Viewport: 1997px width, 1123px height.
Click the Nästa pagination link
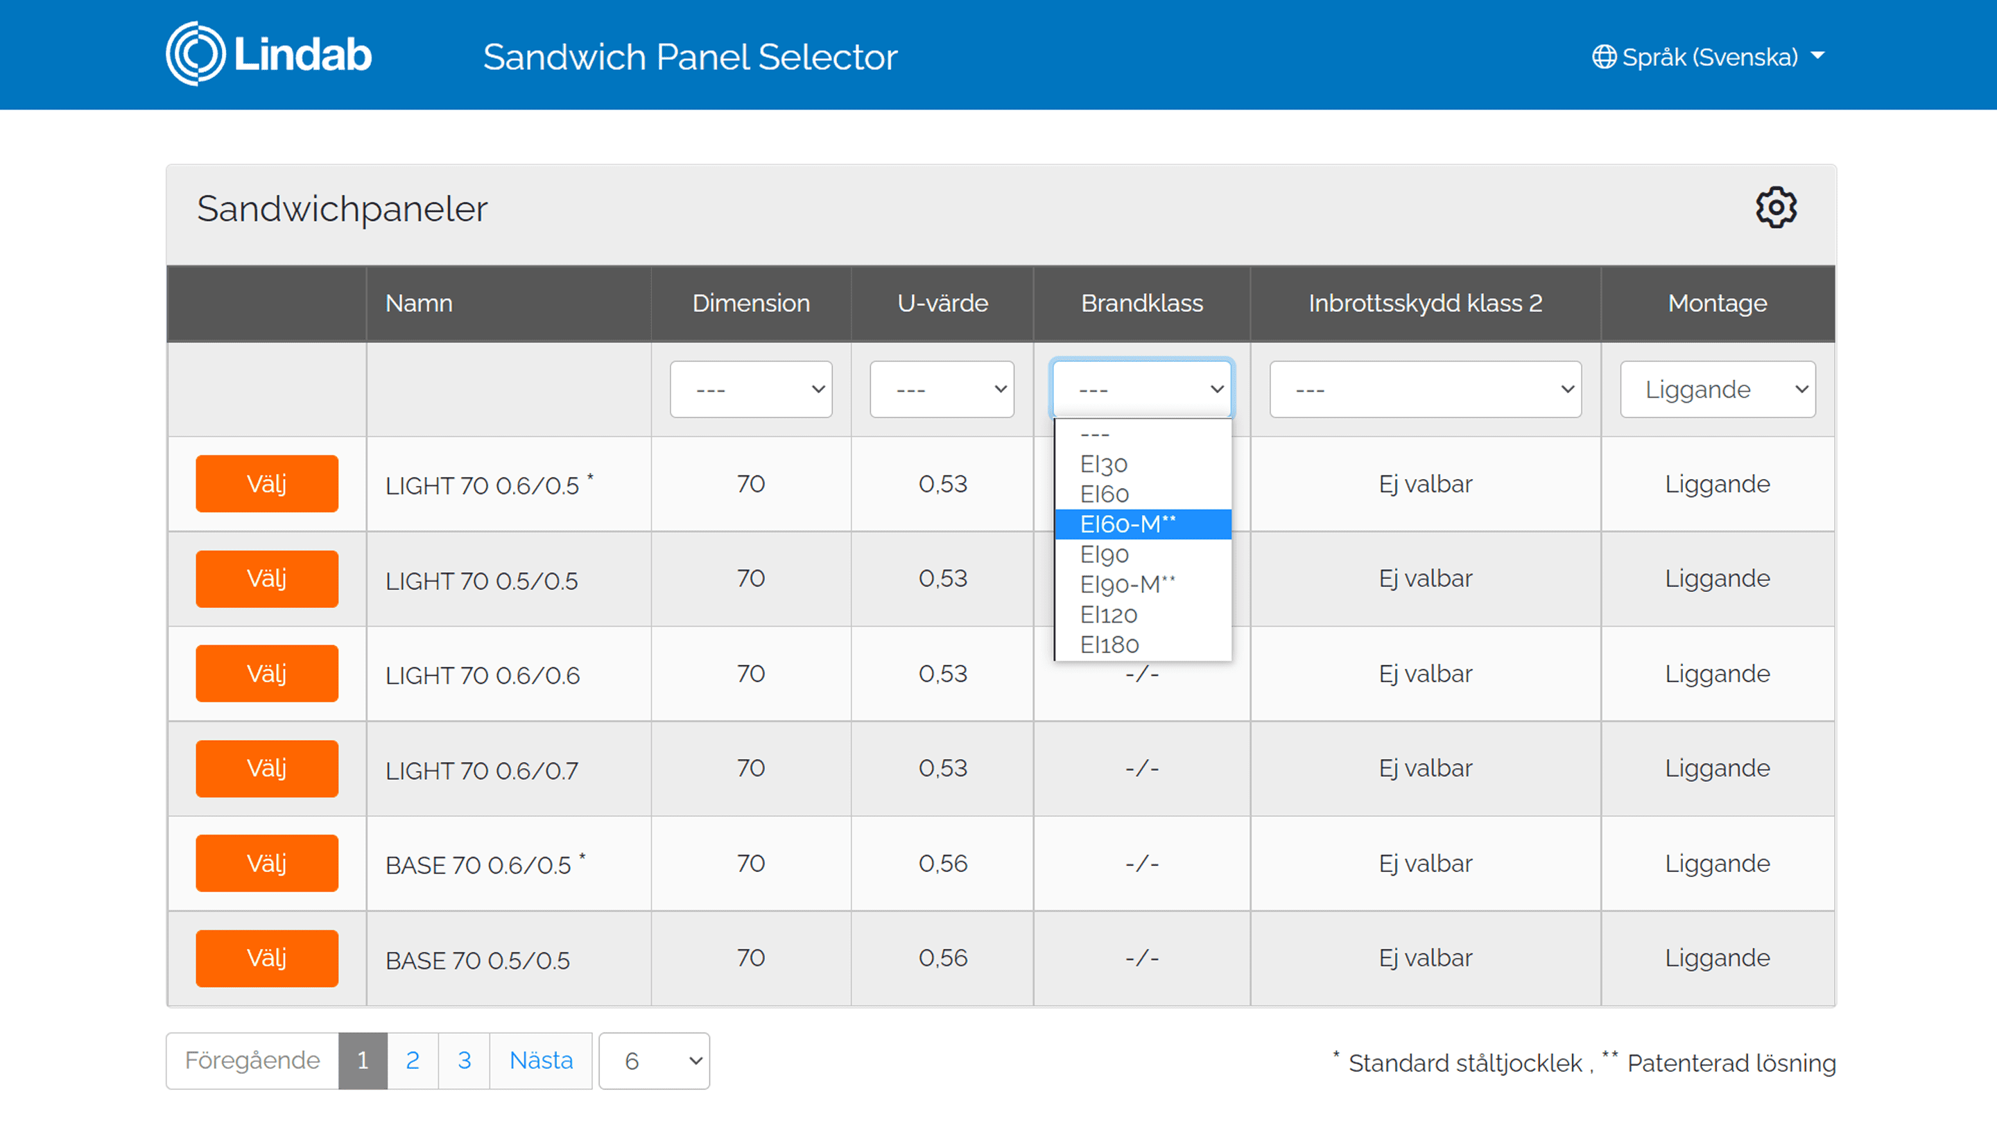point(540,1060)
